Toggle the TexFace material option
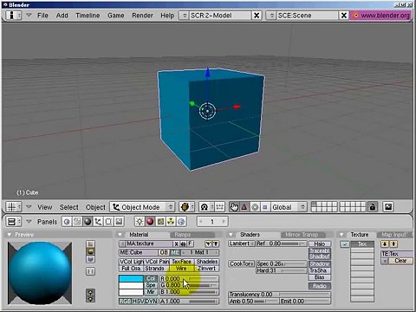416x312 pixels. [182, 262]
